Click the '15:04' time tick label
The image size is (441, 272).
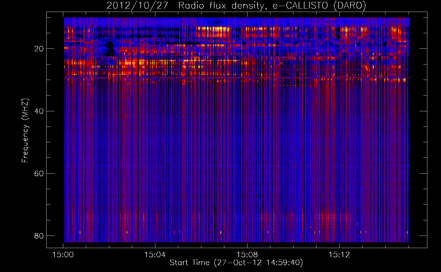pyautogui.click(x=155, y=255)
